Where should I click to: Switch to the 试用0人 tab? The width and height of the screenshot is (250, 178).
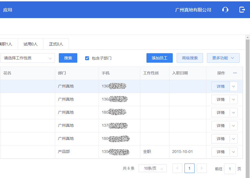pyautogui.click(x=30, y=44)
